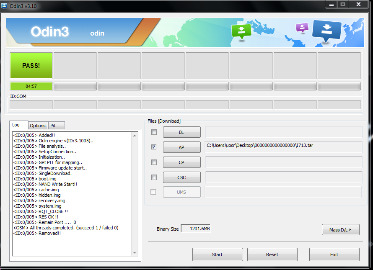Click the empty CSC file path field

pos(284,177)
